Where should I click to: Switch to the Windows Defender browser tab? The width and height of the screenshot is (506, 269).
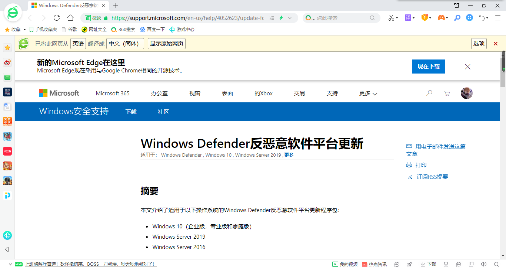coord(69,6)
